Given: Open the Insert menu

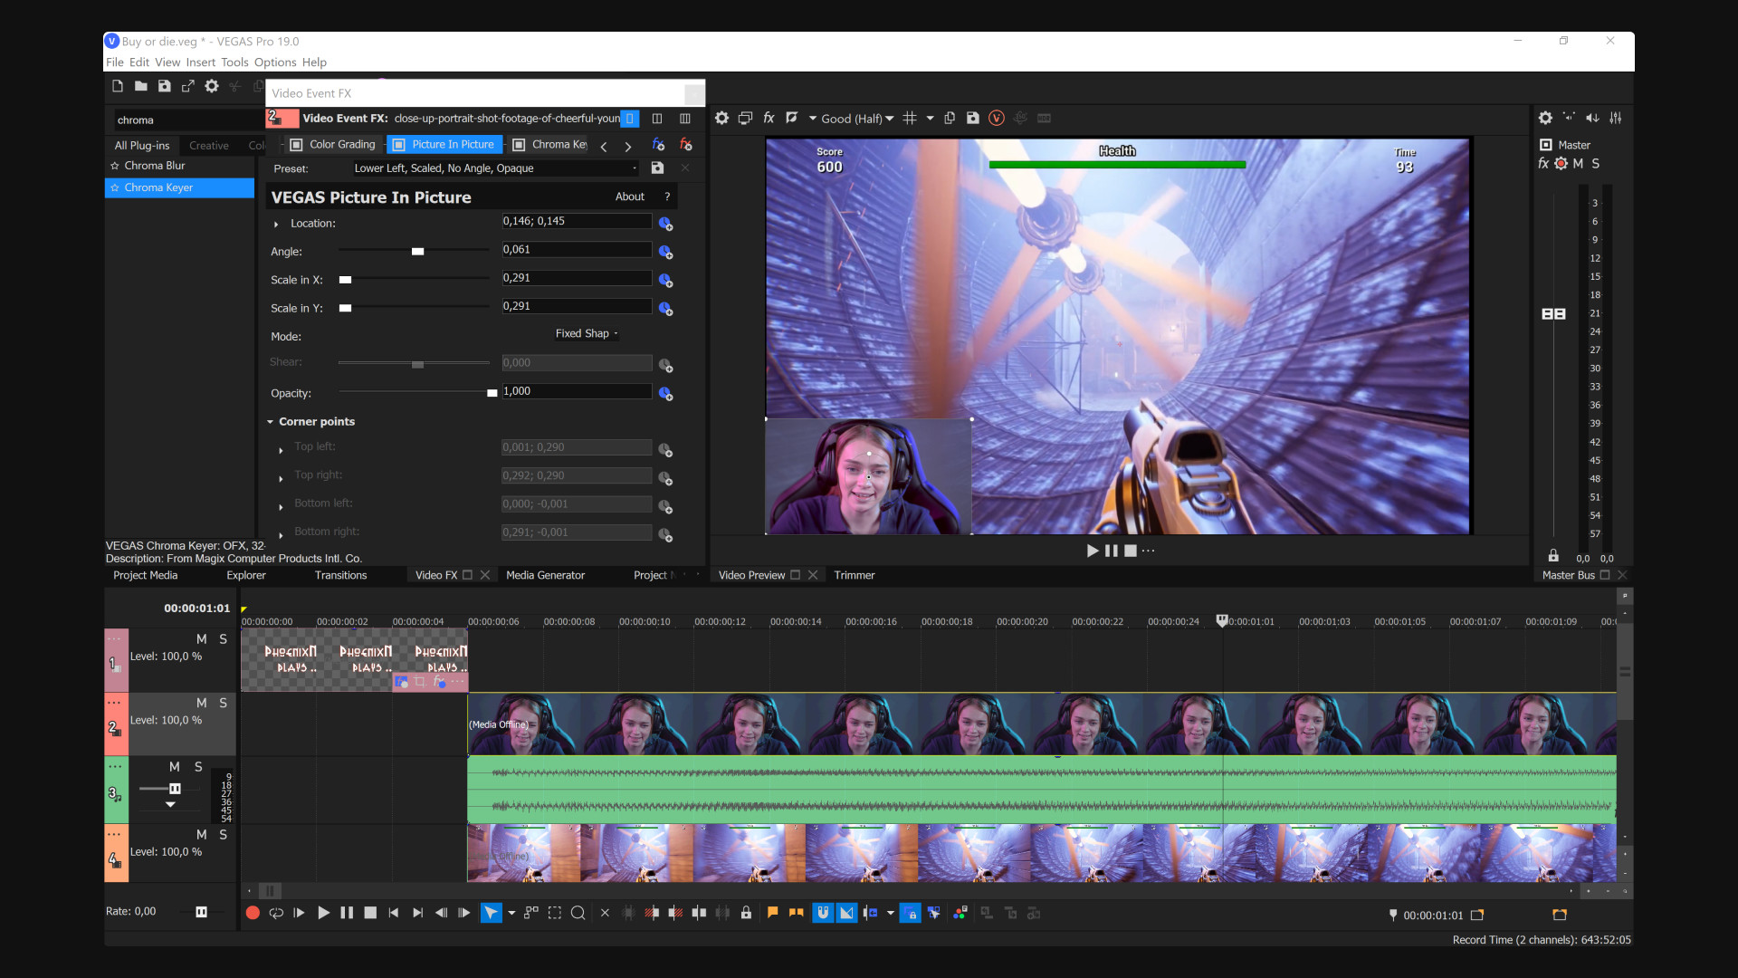Looking at the screenshot, I should pos(200,62).
